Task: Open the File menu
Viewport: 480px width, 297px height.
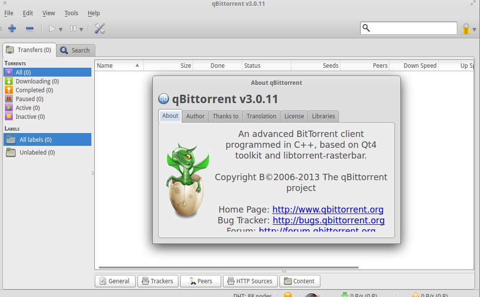Action: point(8,13)
